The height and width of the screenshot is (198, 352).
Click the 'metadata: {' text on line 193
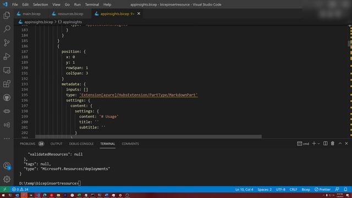point(73,84)
